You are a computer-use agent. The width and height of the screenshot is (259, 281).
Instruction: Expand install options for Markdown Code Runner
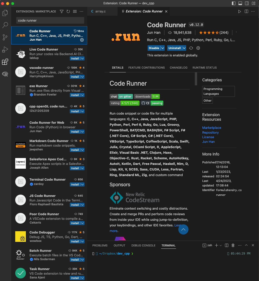click(x=82, y=150)
